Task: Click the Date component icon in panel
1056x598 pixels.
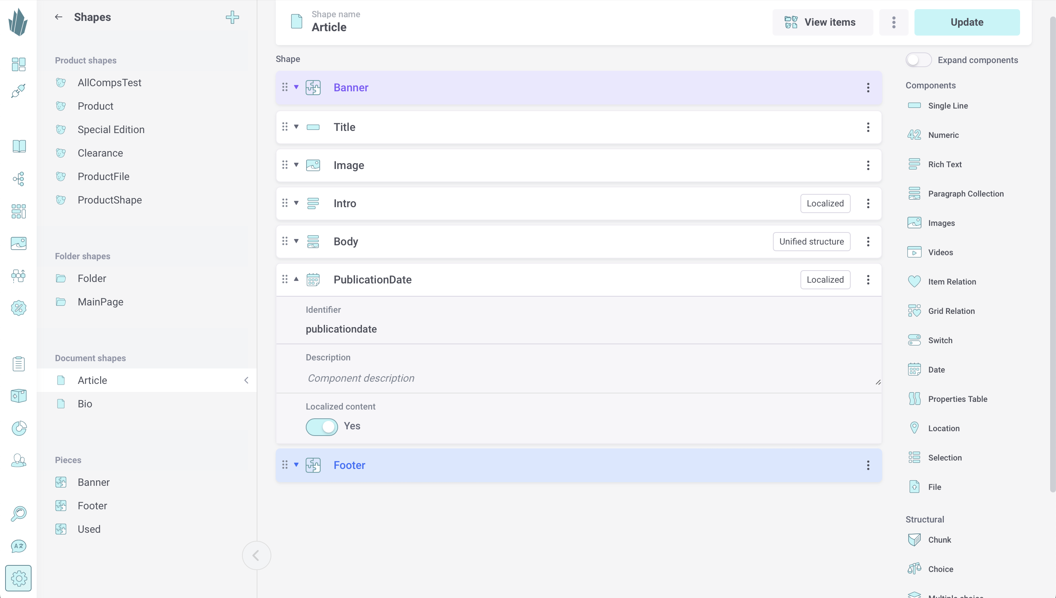Action: coord(914,369)
